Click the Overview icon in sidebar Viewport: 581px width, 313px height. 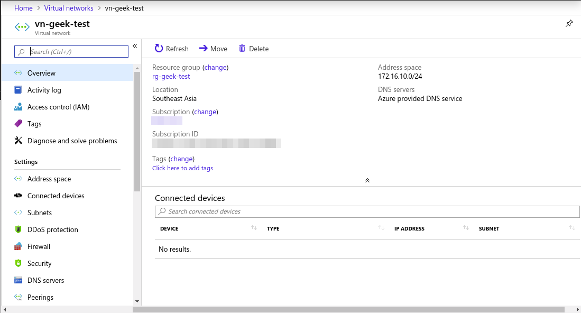coord(18,73)
